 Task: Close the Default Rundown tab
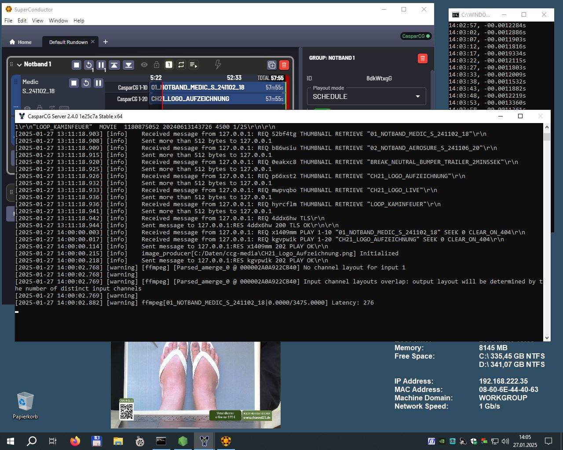(93, 42)
